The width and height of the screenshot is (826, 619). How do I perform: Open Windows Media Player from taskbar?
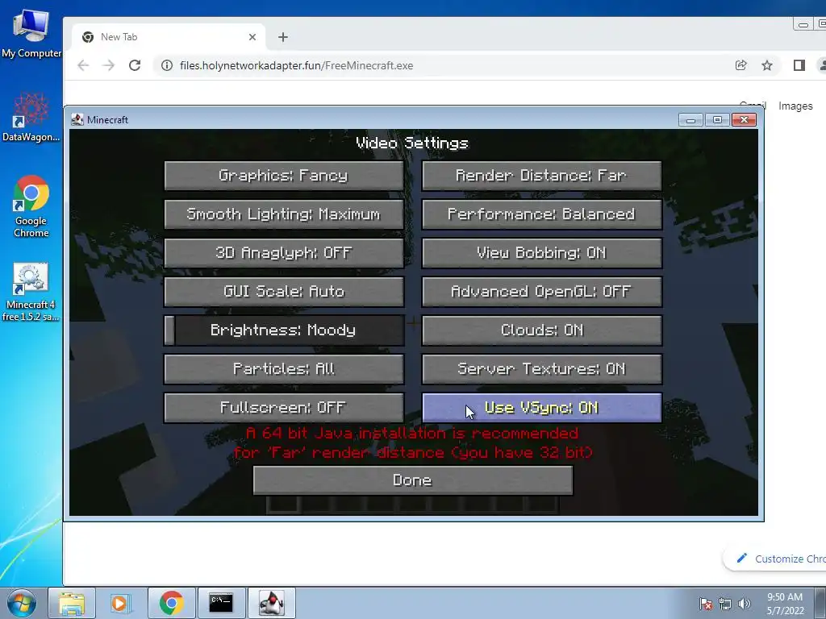click(x=119, y=603)
